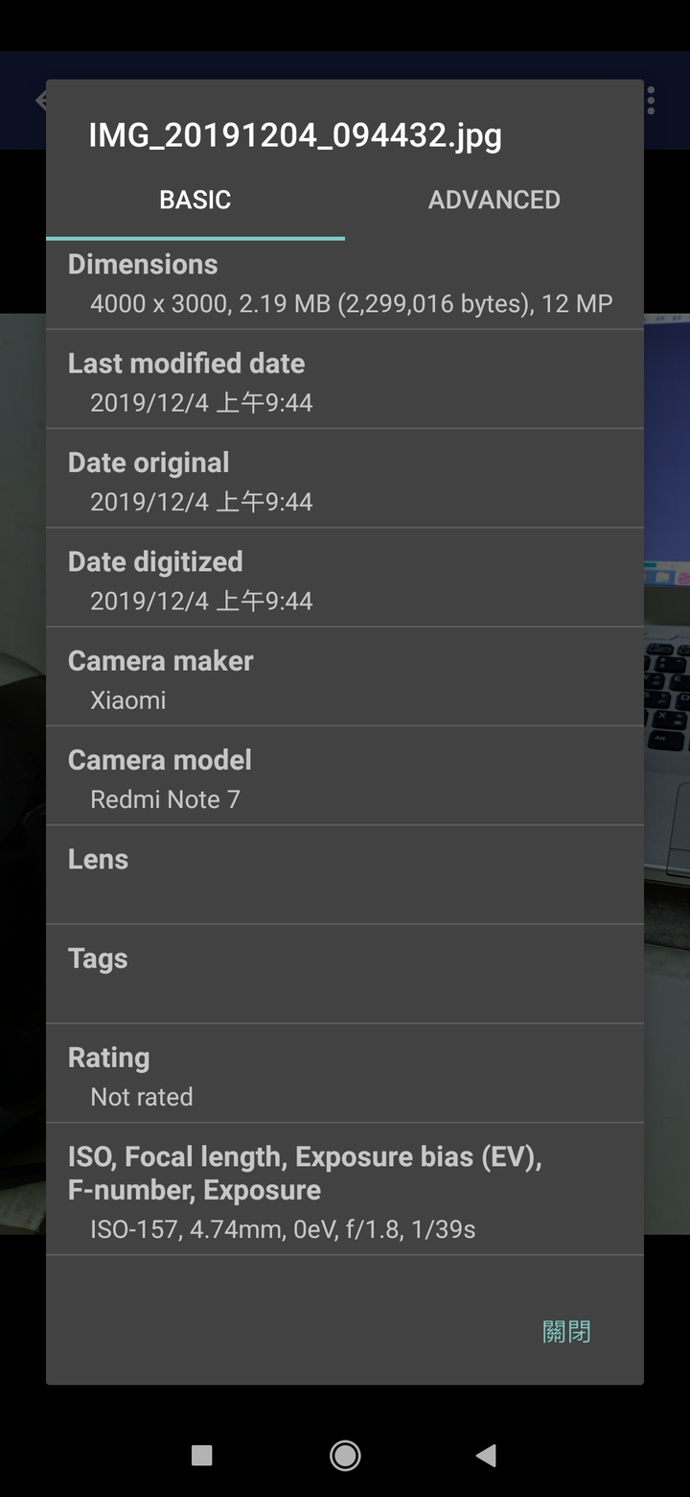
Task: Tap the Android recent apps square
Action: [x=202, y=1456]
